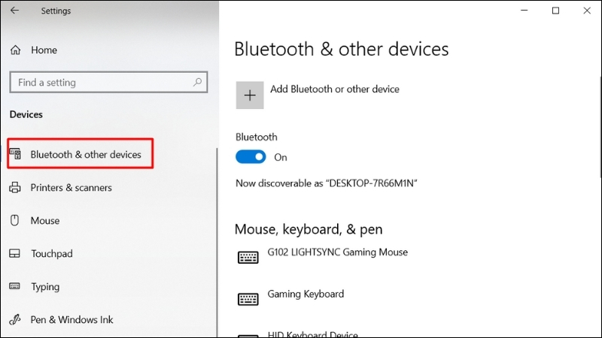Click the Home house icon

[x=15, y=50]
